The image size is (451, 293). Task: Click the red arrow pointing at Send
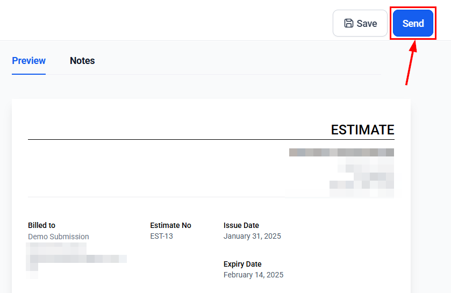coord(411,62)
